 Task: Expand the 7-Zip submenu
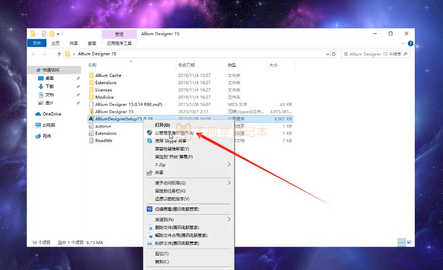coord(189,164)
